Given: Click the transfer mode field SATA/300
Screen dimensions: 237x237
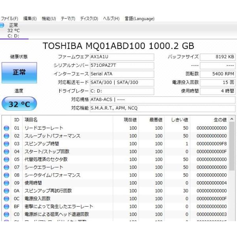Looking at the screenshot, I should click(122, 83).
